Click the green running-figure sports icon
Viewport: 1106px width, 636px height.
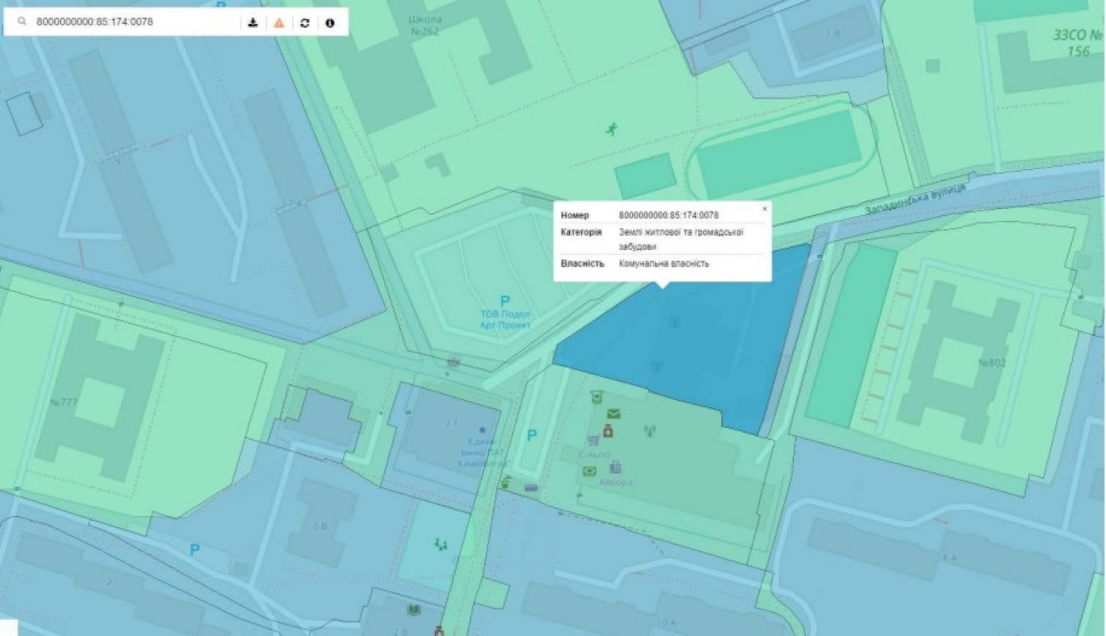click(x=611, y=129)
